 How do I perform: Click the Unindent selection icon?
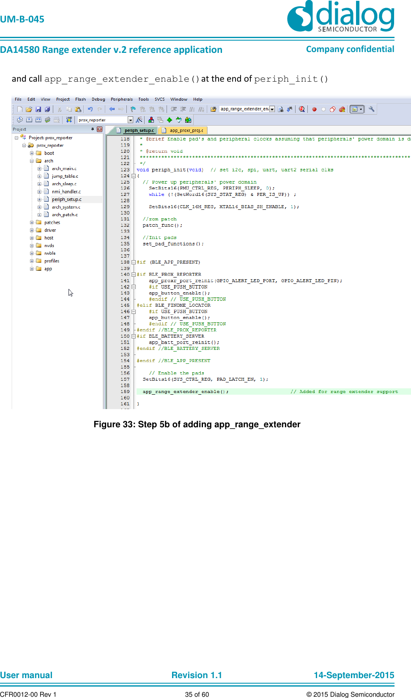[183, 109]
